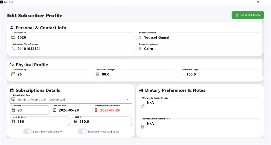
Task: Click the person icon beside Personal & Contact Info
Action: coord(12,27)
